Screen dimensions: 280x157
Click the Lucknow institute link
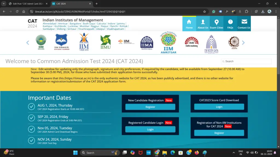pyautogui.click(x=73, y=26)
